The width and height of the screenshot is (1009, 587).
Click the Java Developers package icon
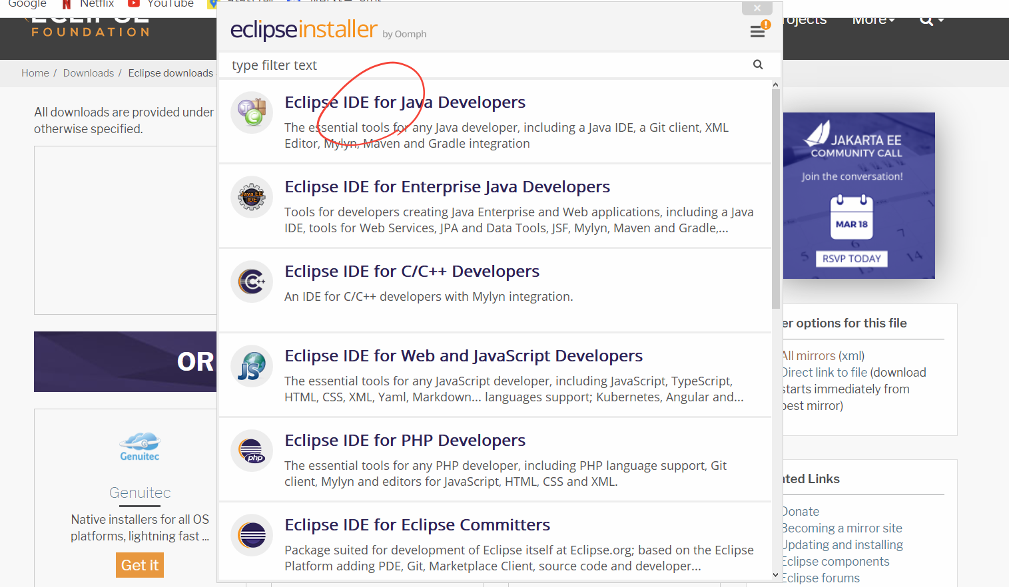pos(252,112)
